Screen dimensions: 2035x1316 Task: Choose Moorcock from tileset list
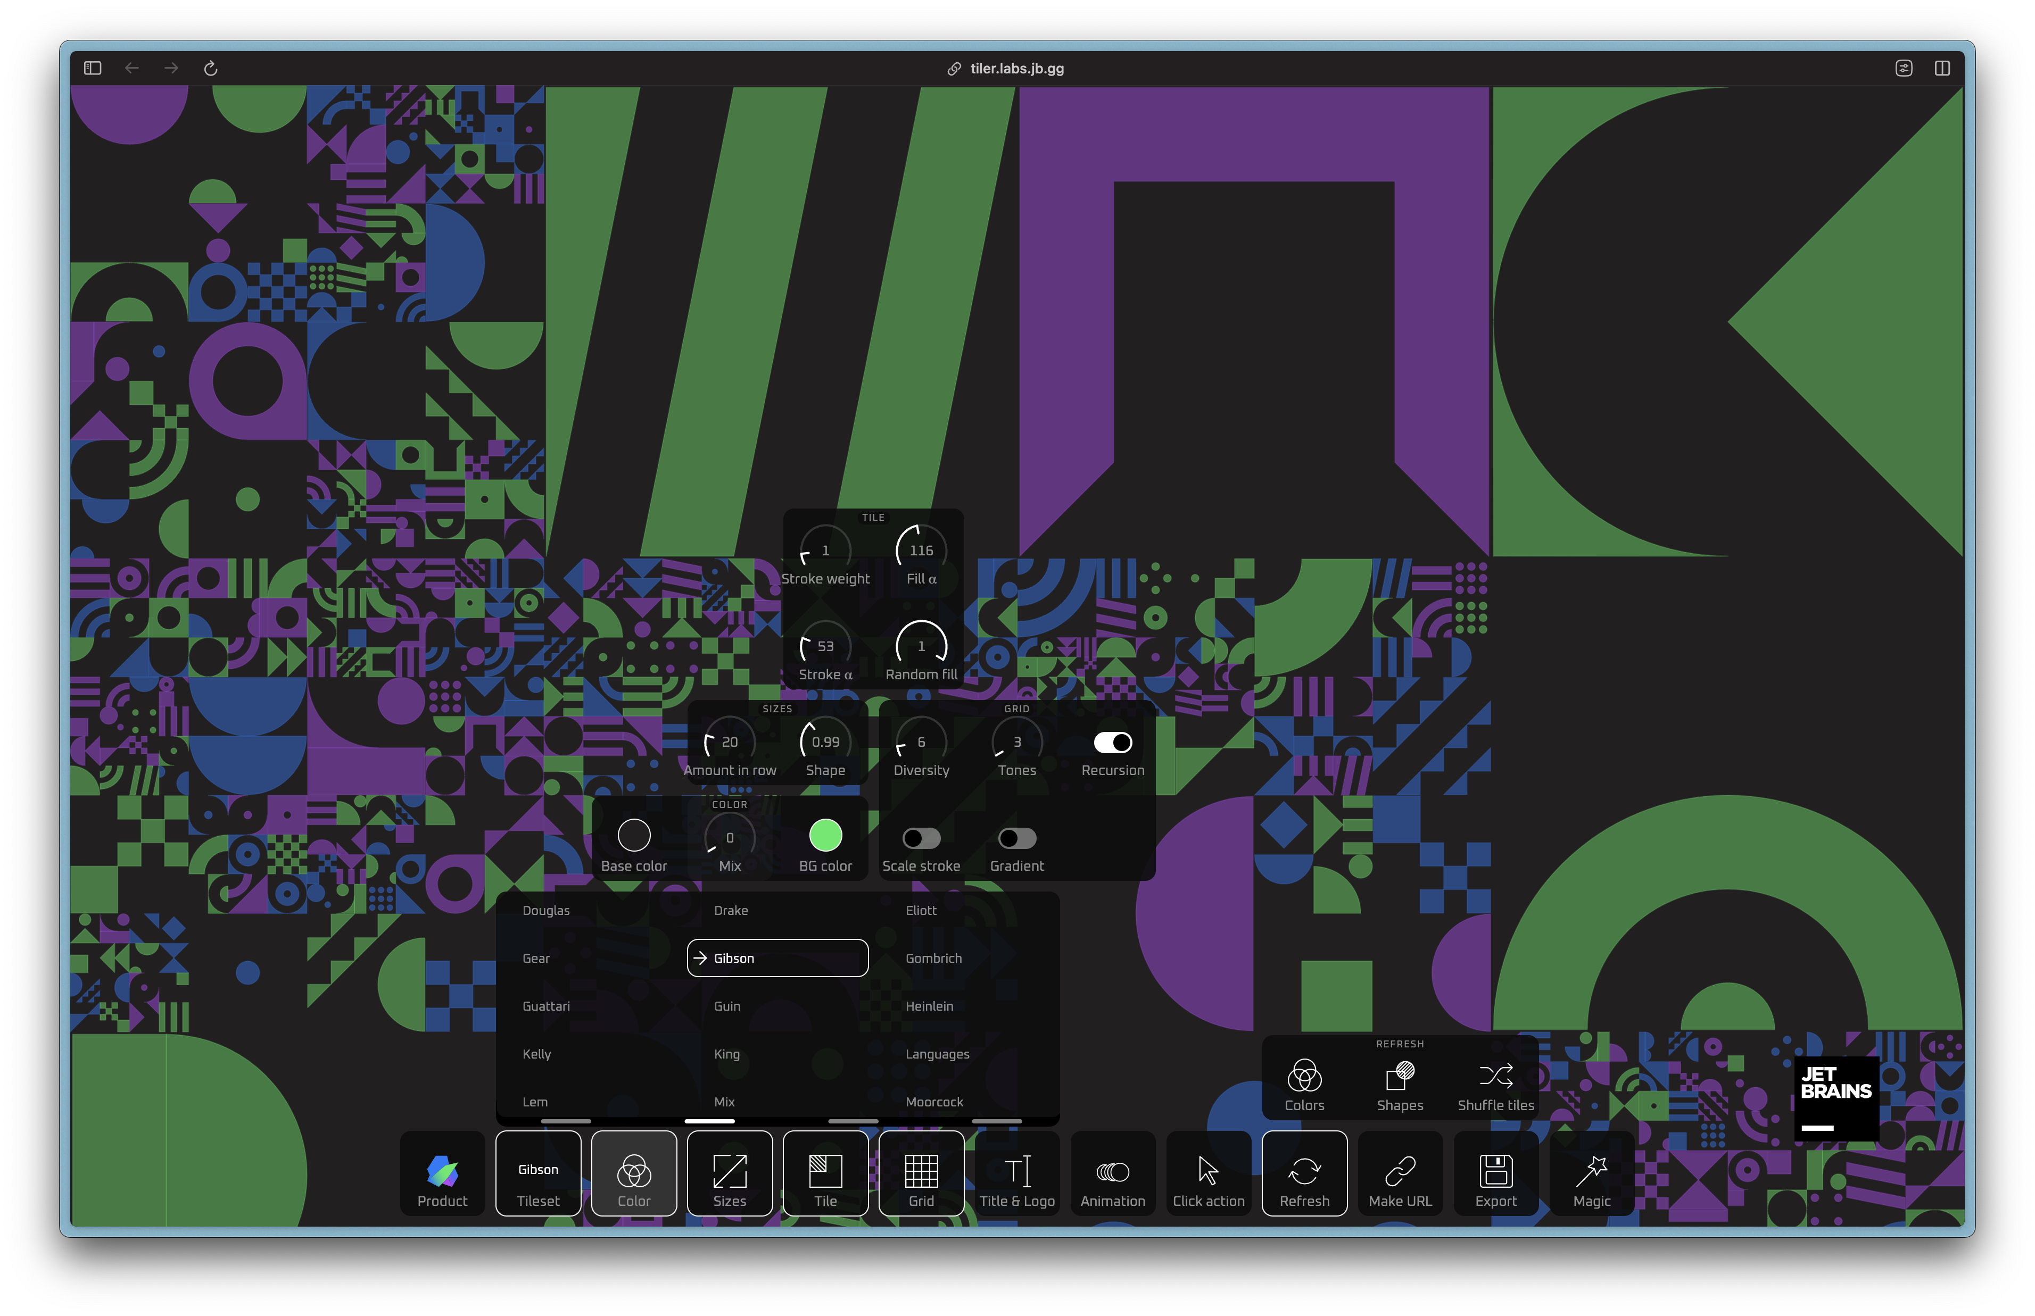coord(933,1102)
